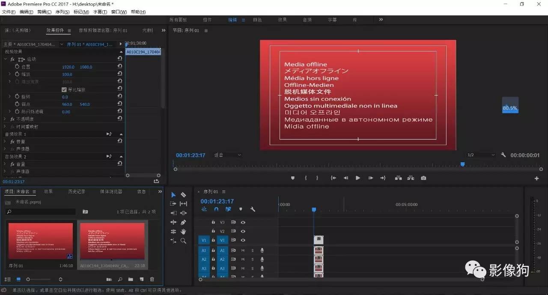This screenshot has width=548, height=295.
Task: Hide track V2 with the eye icon
Action: [243, 231]
